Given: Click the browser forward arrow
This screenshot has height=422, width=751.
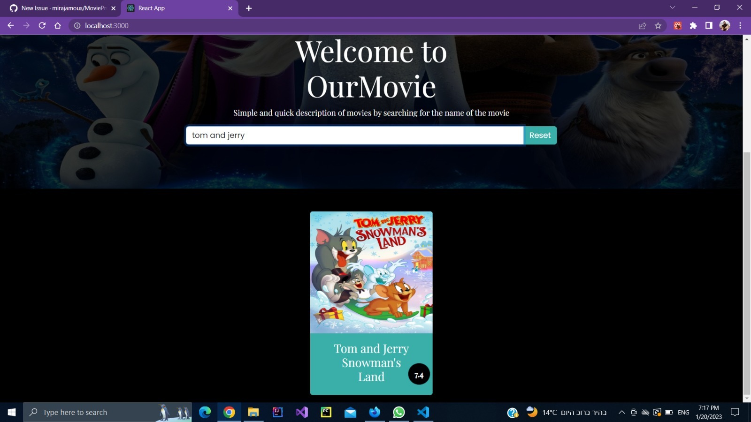Looking at the screenshot, I should tap(26, 25).
